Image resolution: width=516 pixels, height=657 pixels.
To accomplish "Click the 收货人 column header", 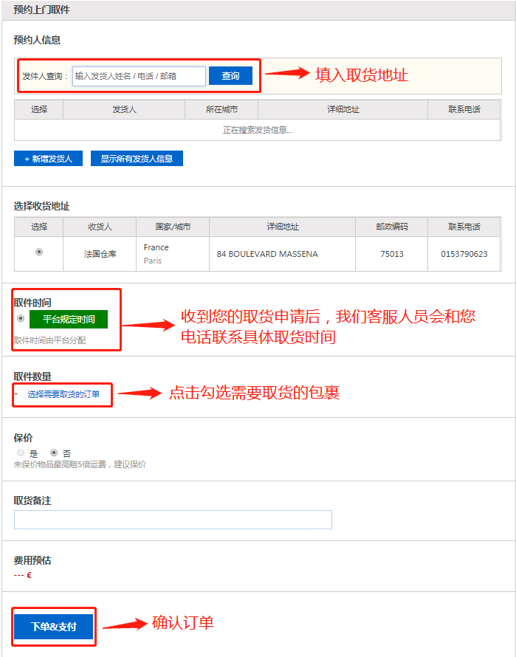I will point(100,227).
